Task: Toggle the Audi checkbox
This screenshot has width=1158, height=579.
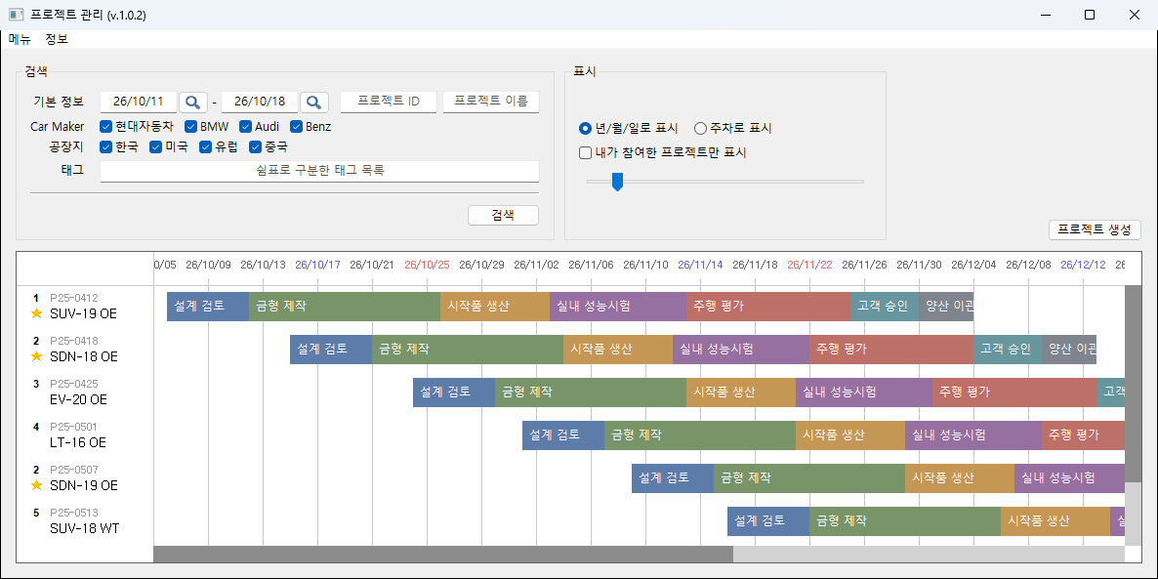Action: click(246, 126)
